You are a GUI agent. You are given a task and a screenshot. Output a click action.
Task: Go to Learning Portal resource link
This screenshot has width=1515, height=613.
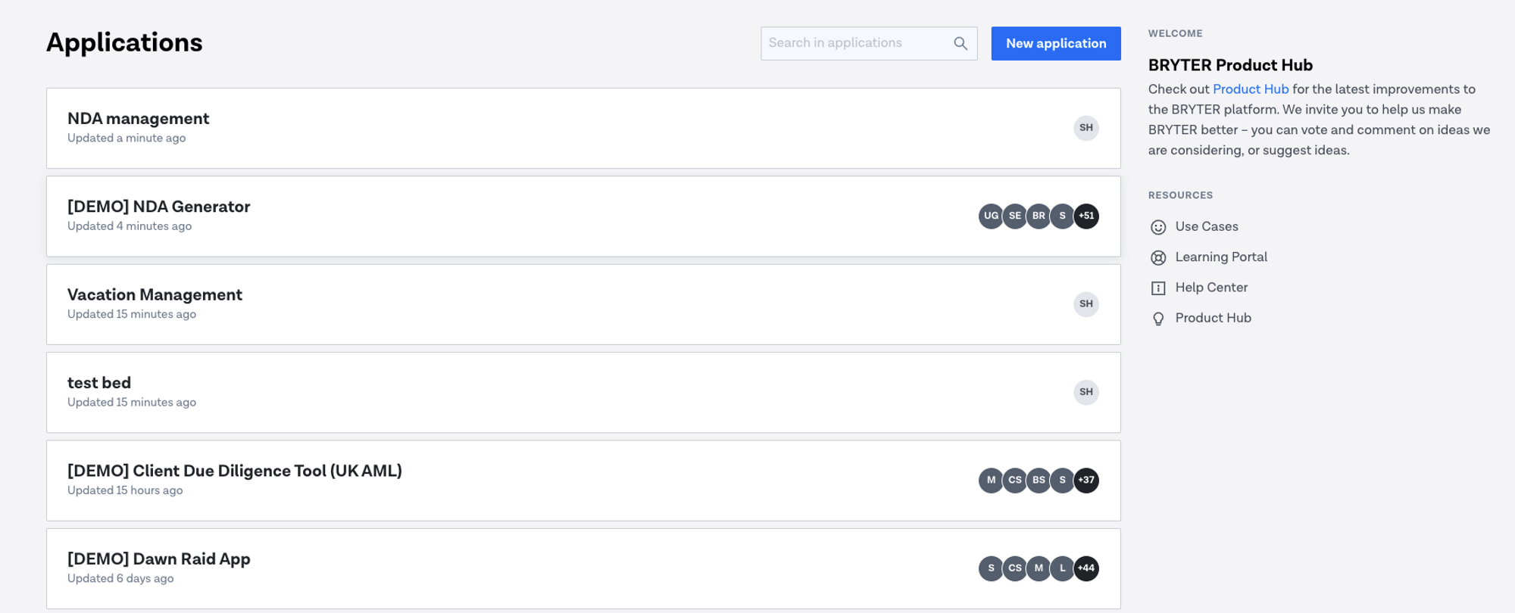1220,257
